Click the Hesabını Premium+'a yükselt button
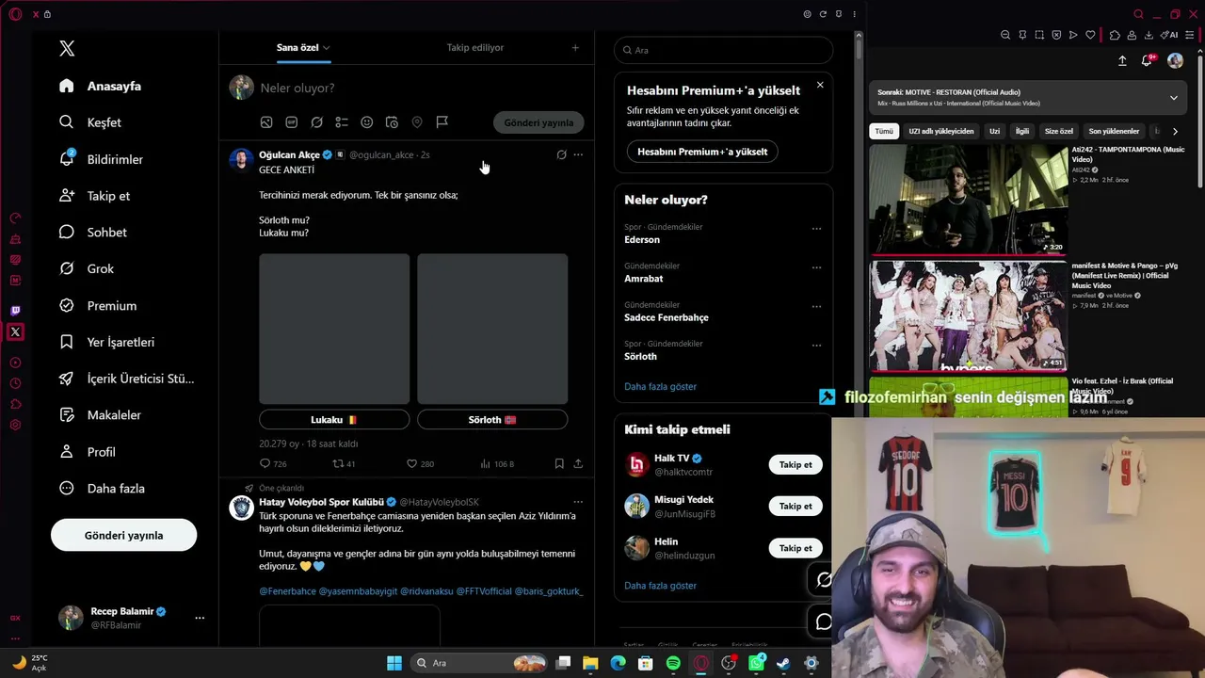The width and height of the screenshot is (1205, 678). click(702, 152)
